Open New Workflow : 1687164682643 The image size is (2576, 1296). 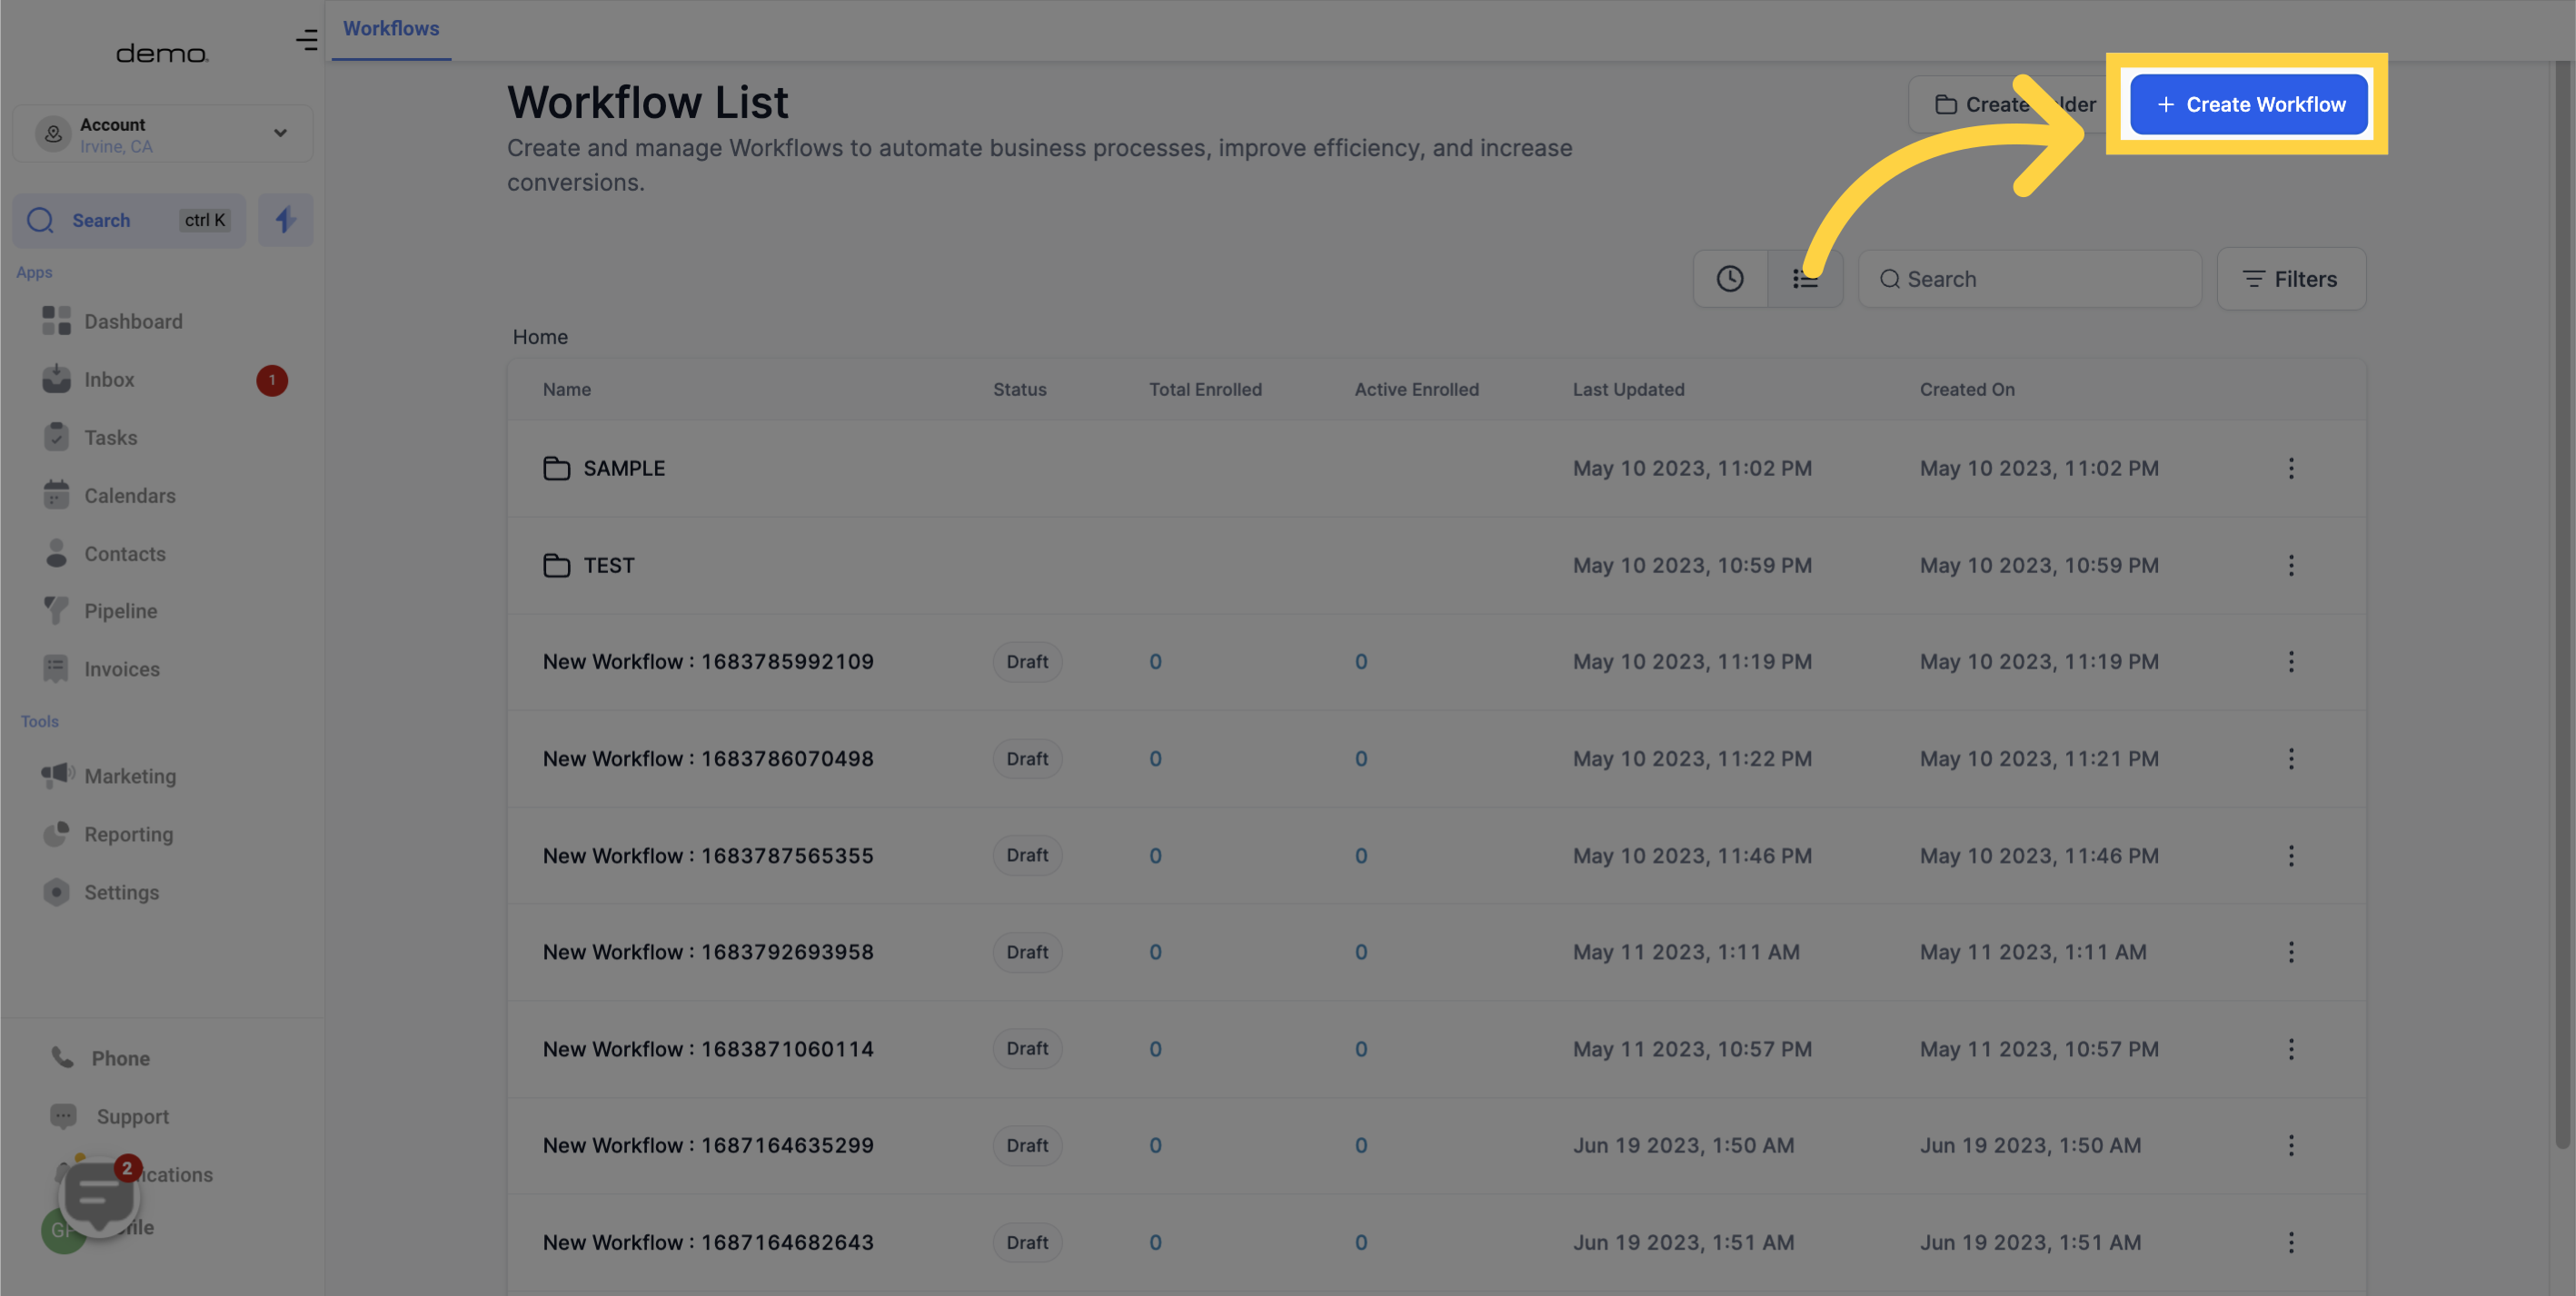(708, 1242)
